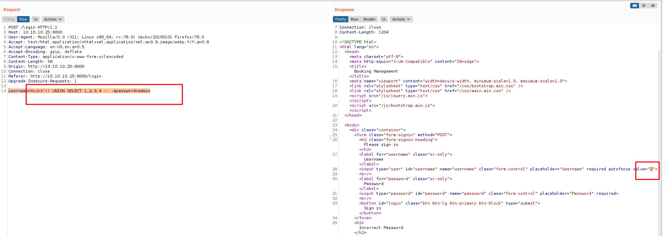Select the Pretty tab in Request pane
This screenshot has width=663, height=236.
point(9,19)
